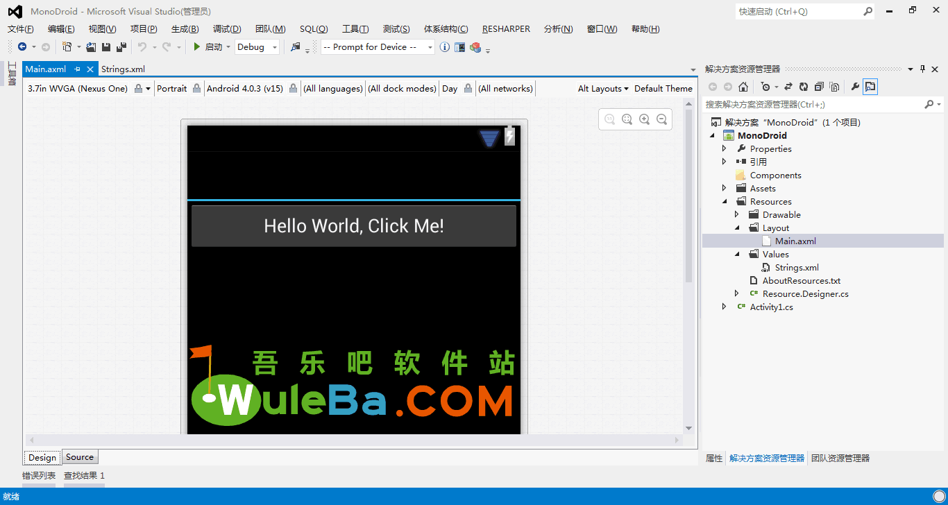Open the Android emulator manager icon
This screenshot has width=948, height=505.
[459, 46]
